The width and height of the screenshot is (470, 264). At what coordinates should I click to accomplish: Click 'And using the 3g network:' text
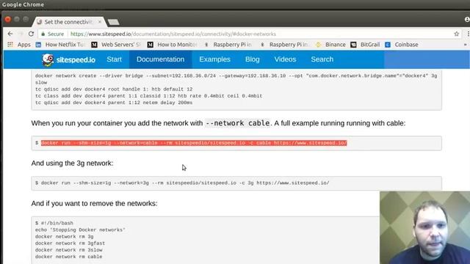72,163
